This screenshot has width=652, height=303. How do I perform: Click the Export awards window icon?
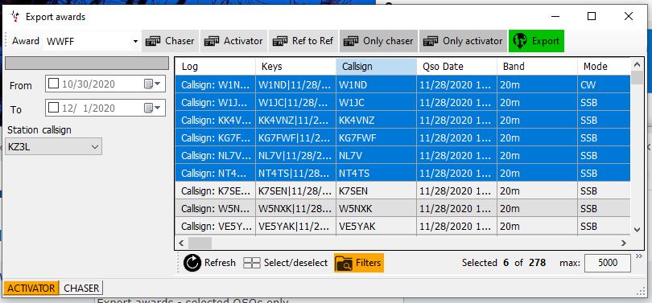click(x=15, y=17)
